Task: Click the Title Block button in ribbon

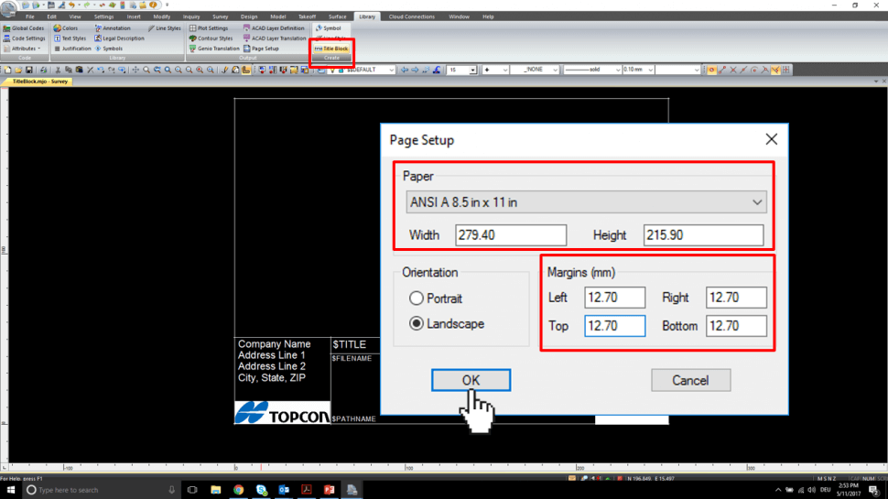Action: (x=331, y=48)
